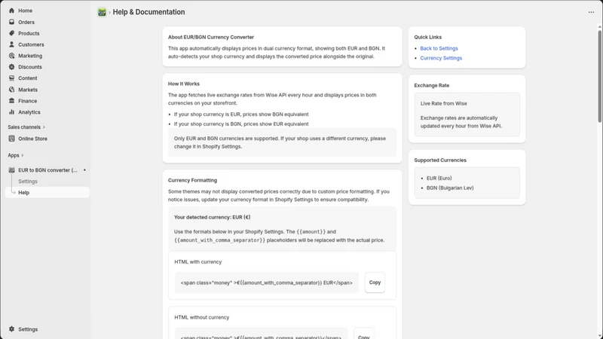Click the EUR to BGN converter app icon in sidebar
The height and width of the screenshot is (339, 603).
[x=11, y=170]
